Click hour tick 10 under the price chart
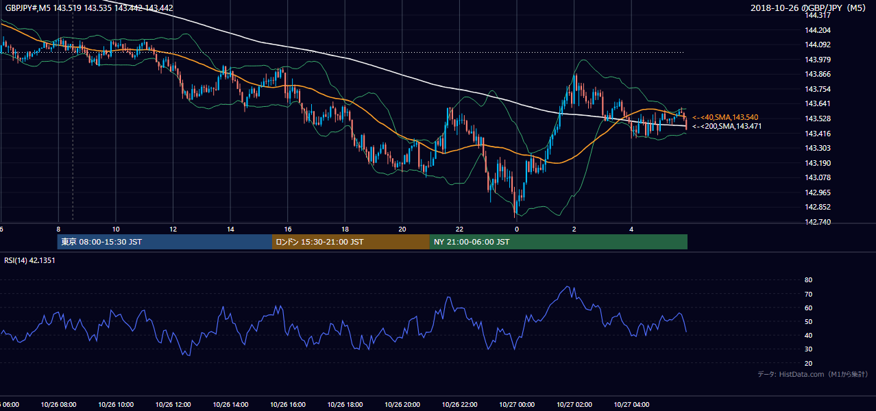This screenshot has width=876, height=411. 116,229
